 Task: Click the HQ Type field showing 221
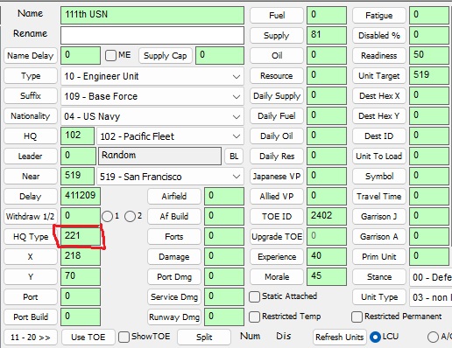click(81, 236)
